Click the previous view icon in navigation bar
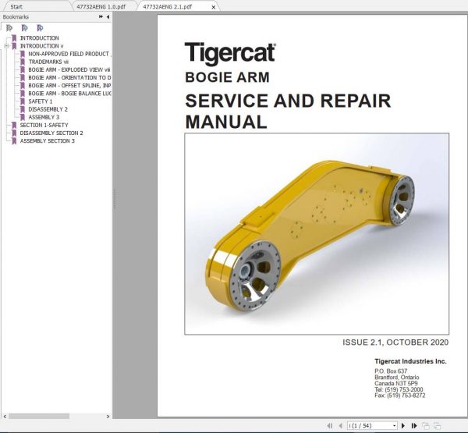 point(426,425)
